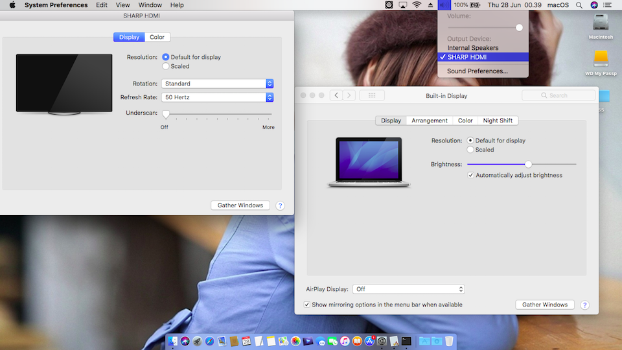Open the AirPlay Display dropdown
Screen dimensions: 622x350
coord(409,289)
